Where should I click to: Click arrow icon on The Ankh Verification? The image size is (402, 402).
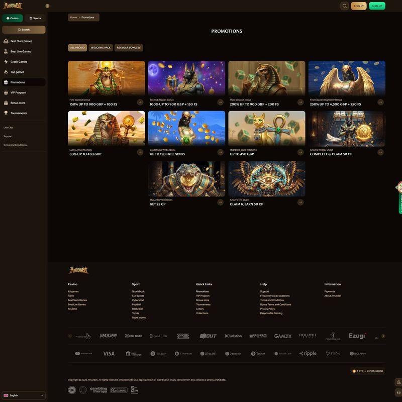point(220,203)
